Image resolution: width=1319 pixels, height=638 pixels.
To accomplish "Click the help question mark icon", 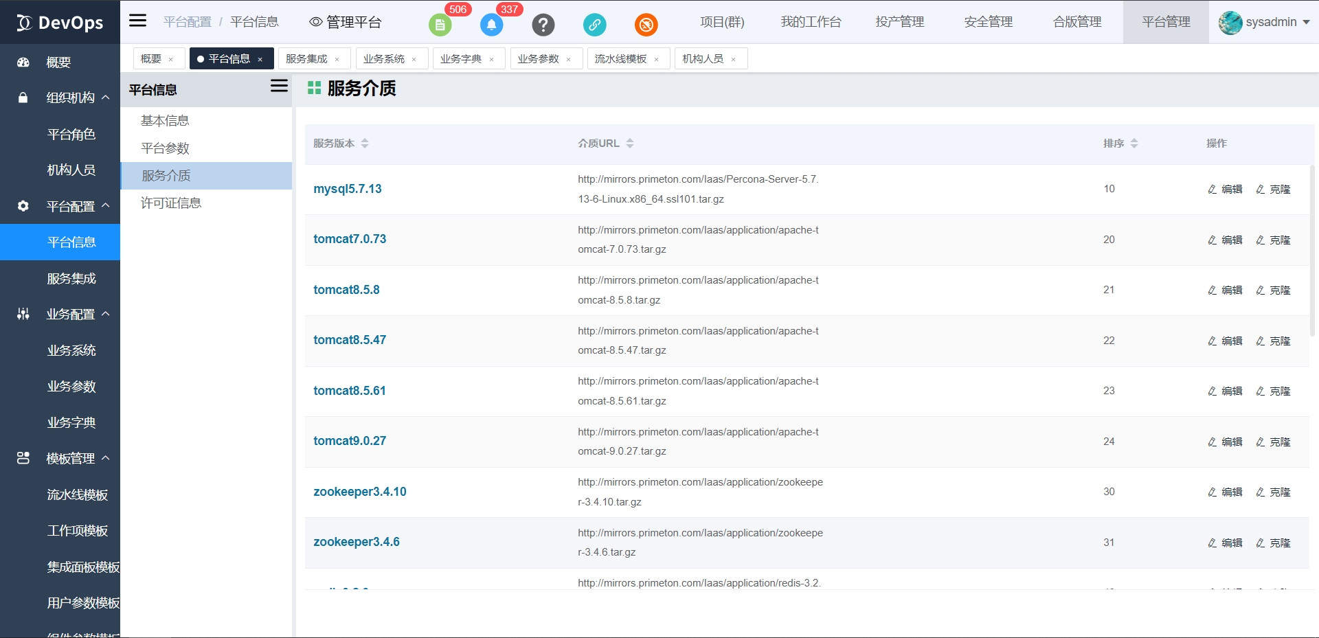I will pyautogui.click(x=543, y=25).
